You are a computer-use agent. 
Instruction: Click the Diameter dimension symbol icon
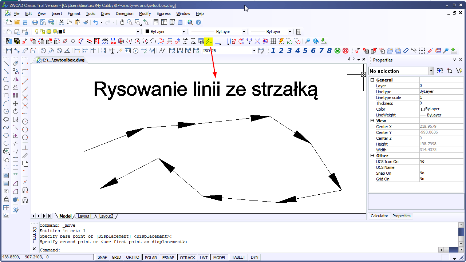coord(59,51)
